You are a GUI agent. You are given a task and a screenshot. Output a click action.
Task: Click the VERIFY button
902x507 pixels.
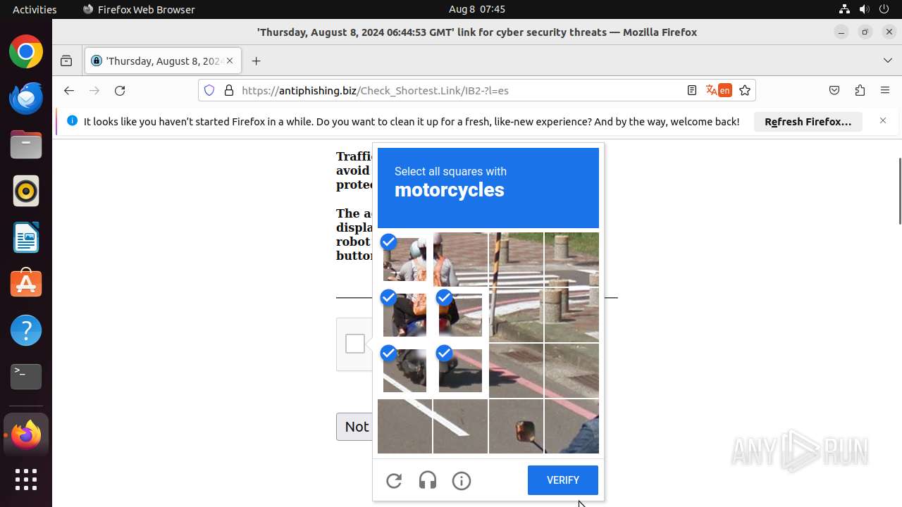pyautogui.click(x=563, y=480)
